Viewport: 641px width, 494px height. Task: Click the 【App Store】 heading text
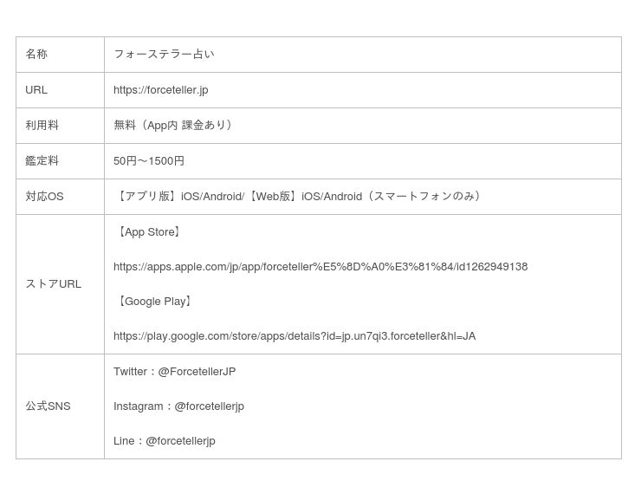pos(149,232)
